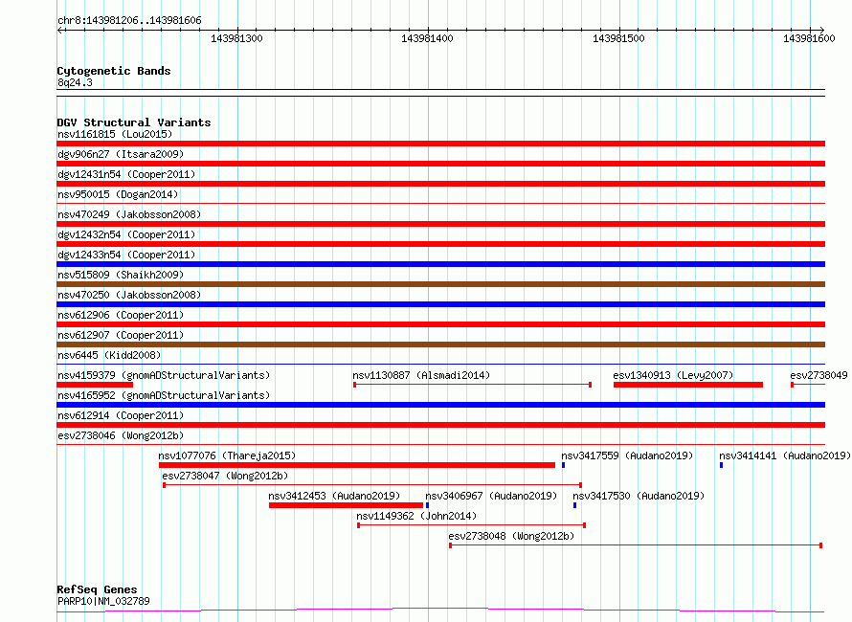The image size is (852, 622).
Task: Click the thin red span under esv2738047
Action: [x=372, y=485]
